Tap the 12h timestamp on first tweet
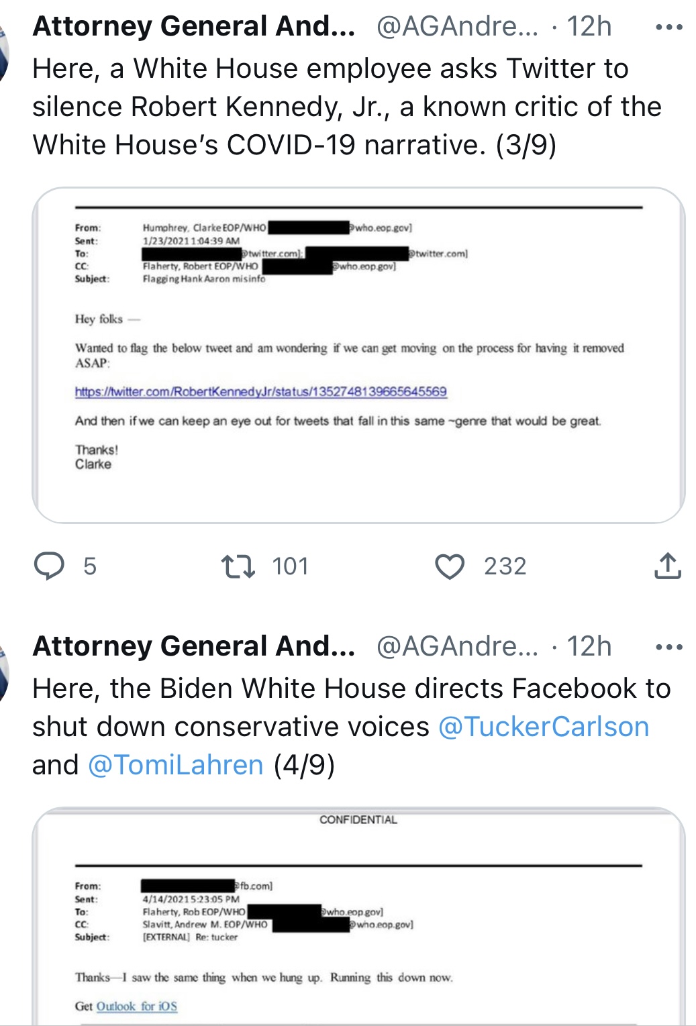Screen dimensions: 696x1026 click(589, 26)
